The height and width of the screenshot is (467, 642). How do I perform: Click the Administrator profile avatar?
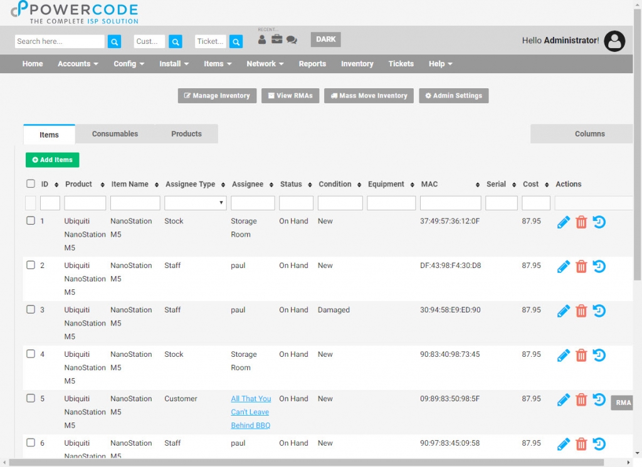[x=614, y=41]
